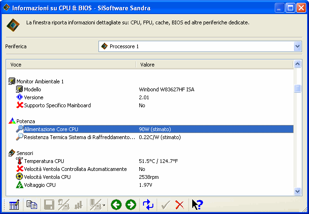This screenshot has width=309, height=214.
Task: Click magnifier icon beside Resistenza Termica Sistema
Action: pos(20,137)
